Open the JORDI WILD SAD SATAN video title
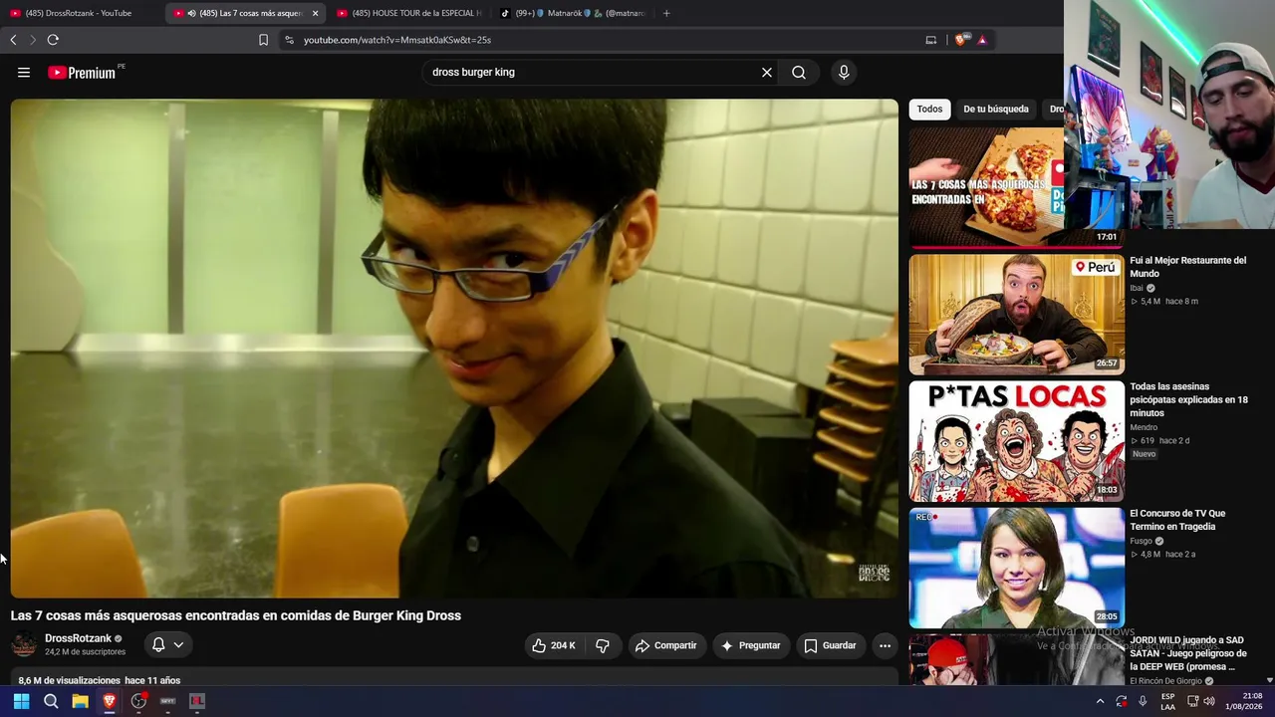The width and height of the screenshot is (1275, 717). (x=1188, y=653)
